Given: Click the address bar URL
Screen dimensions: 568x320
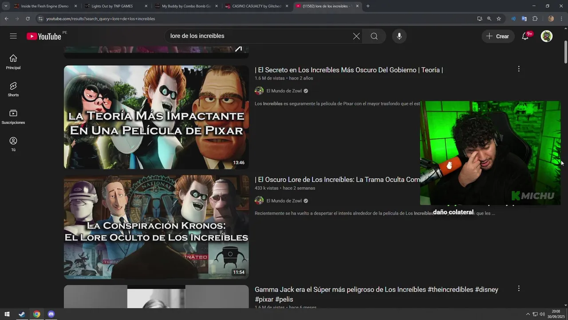Looking at the screenshot, I should (101, 19).
